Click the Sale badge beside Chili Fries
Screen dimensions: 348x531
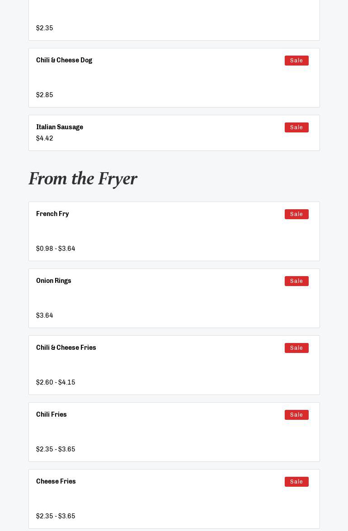pyautogui.click(x=296, y=415)
